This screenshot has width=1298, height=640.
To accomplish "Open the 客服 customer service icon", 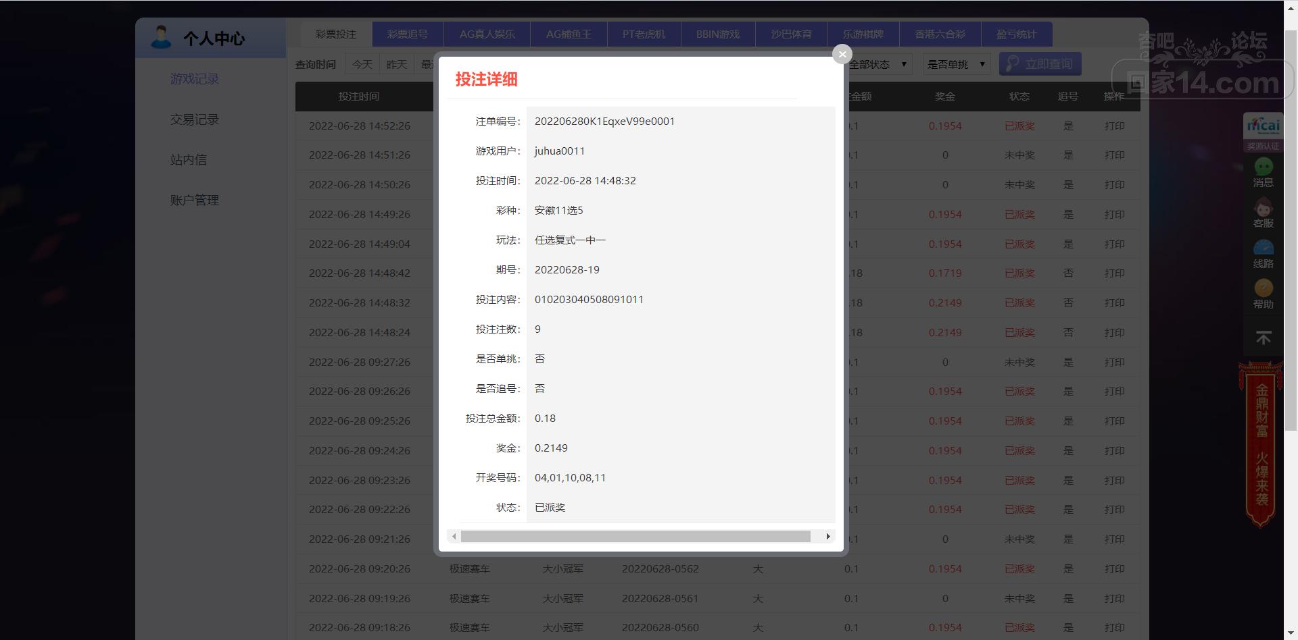I will (1263, 213).
